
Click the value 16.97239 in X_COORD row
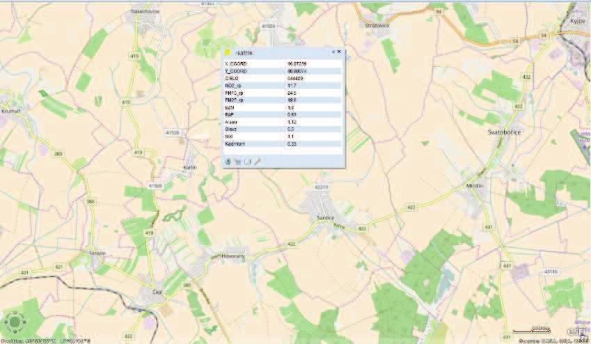(297, 64)
